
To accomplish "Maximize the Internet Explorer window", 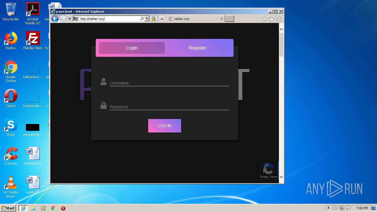I will coord(276,11).
